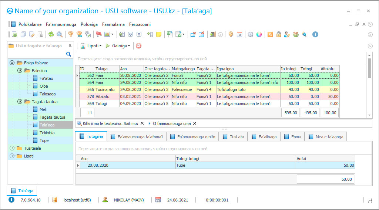Open the search magnifier tool in toolbar

[x=59, y=34]
